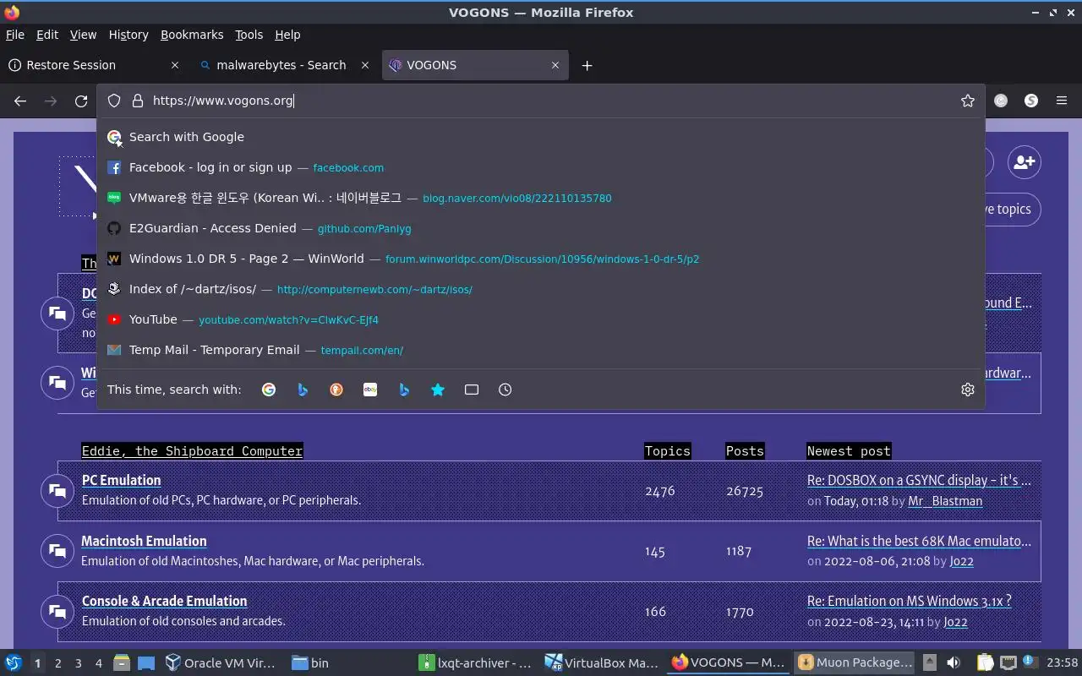Screen dimensions: 1082x676
Task: Select the Facebook log in suggestion
Action: [x=541, y=167]
